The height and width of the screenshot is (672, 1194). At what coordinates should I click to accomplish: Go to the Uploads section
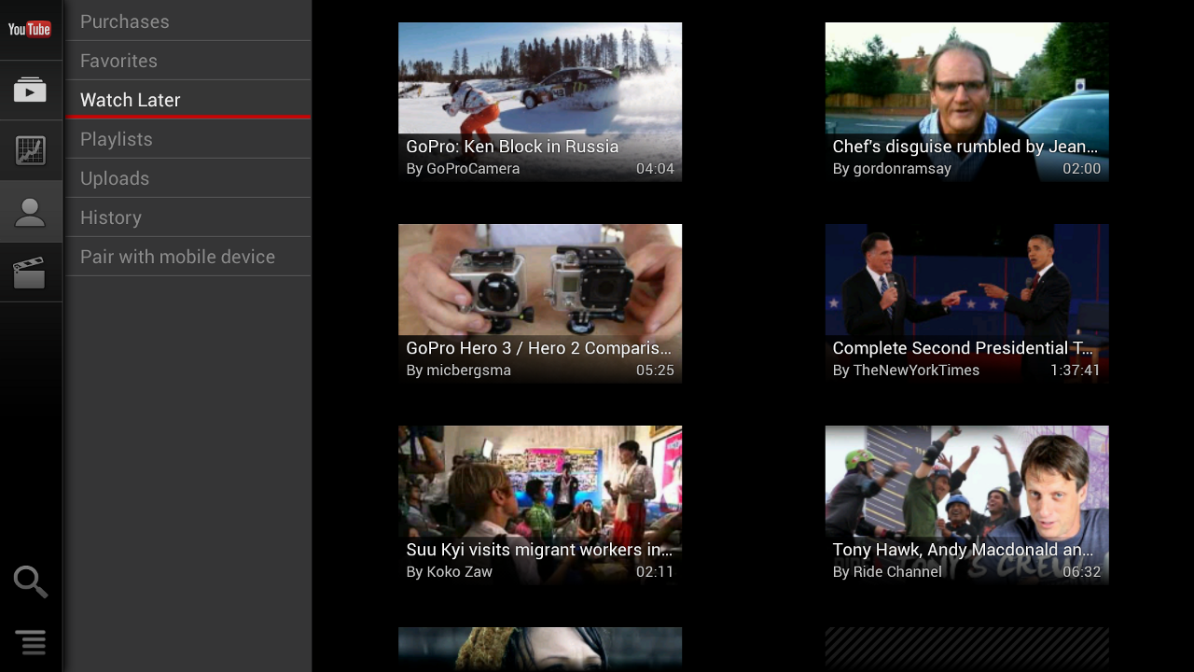tap(187, 178)
